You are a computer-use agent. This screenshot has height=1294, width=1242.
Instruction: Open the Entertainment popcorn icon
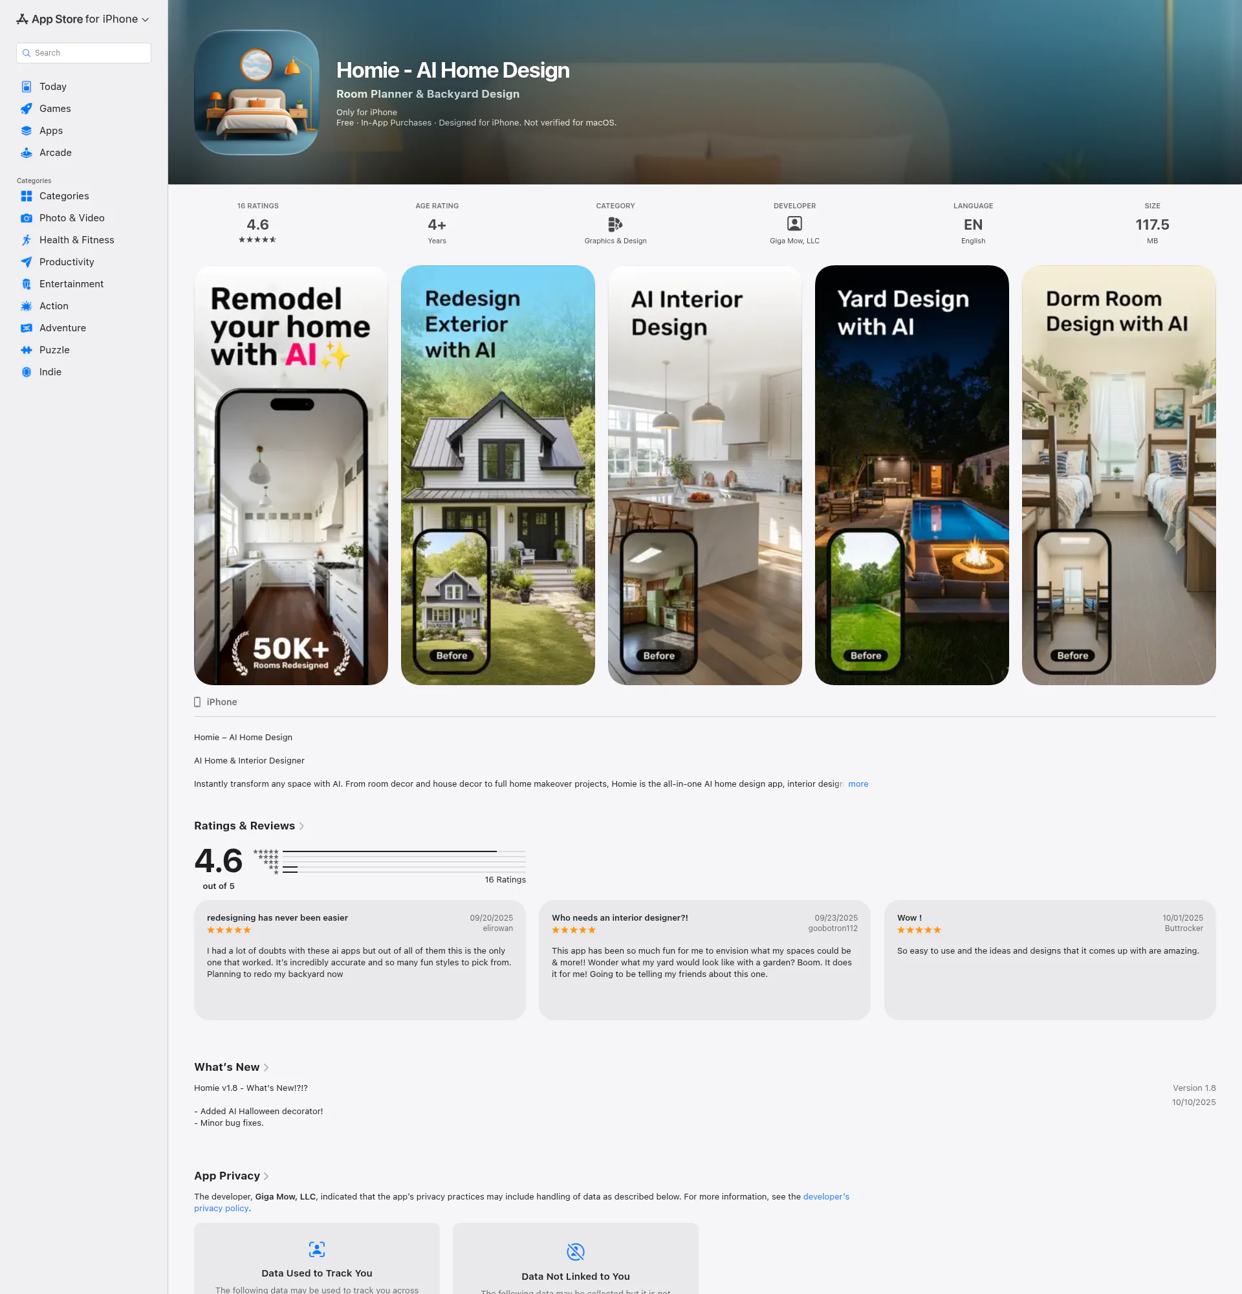[x=27, y=284]
